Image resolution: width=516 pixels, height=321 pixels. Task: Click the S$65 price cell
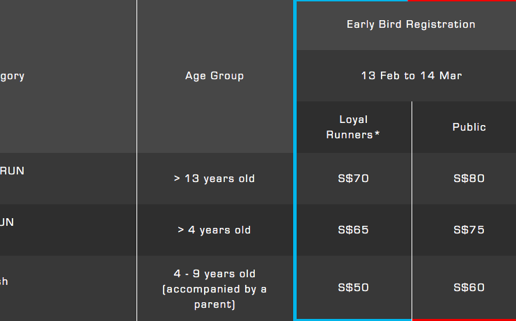[x=354, y=230]
